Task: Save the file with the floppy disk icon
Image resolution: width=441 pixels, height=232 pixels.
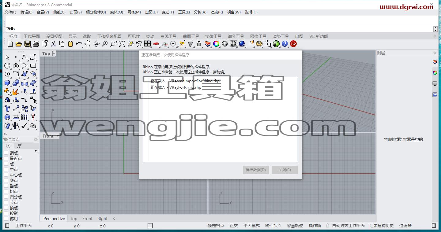Action: tap(27, 44)
